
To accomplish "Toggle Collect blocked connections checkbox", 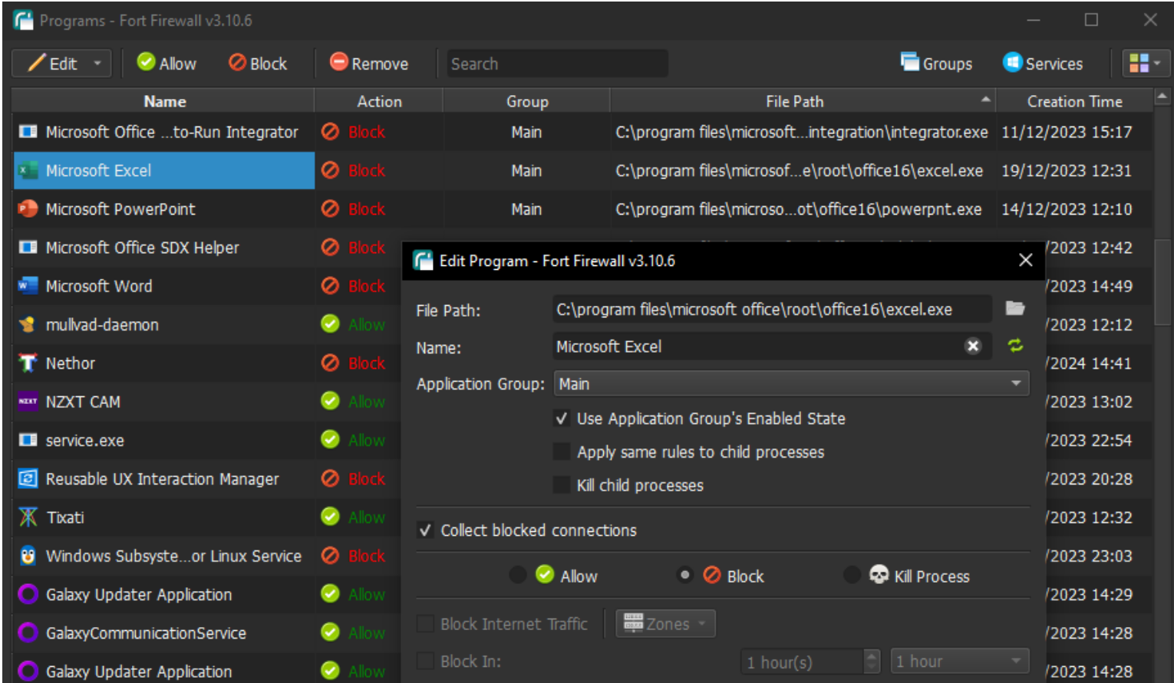I will coord(425,530).
